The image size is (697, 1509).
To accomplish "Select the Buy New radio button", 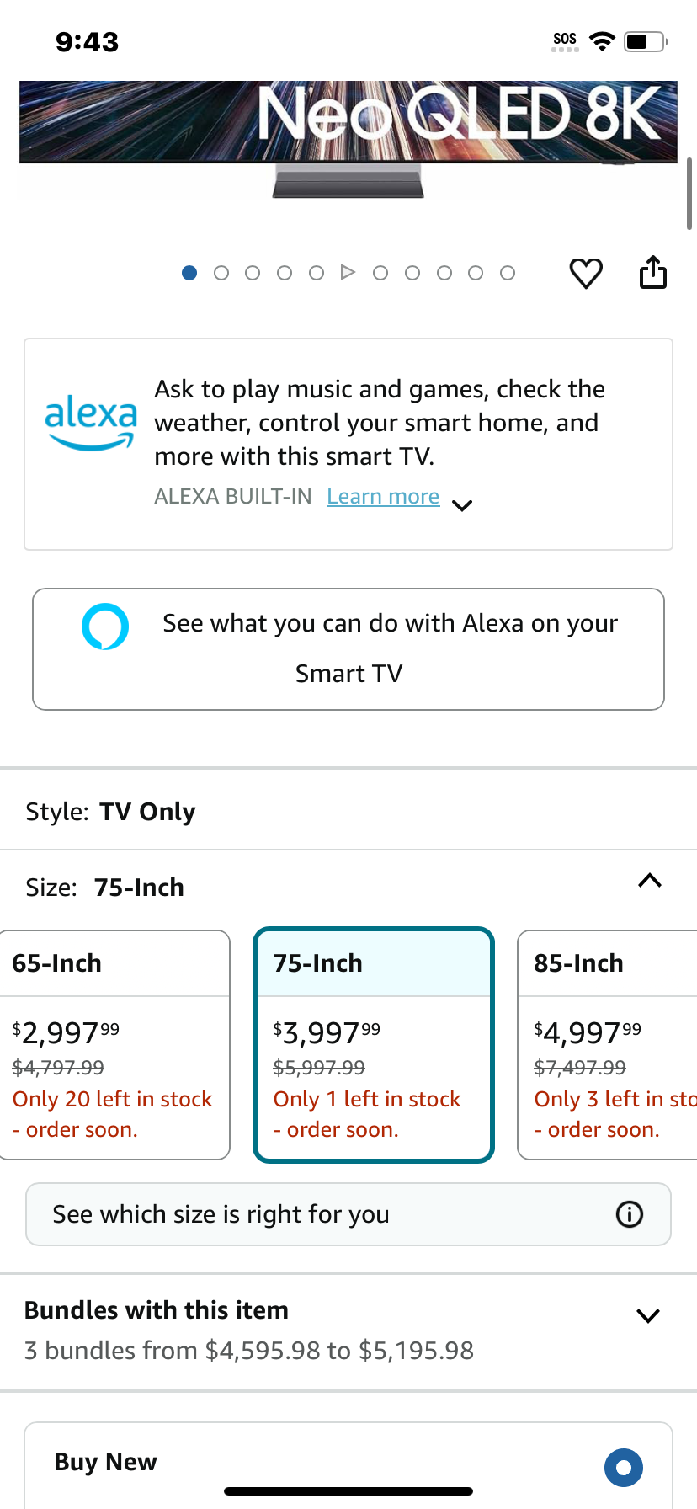I will coord(624,1468).
